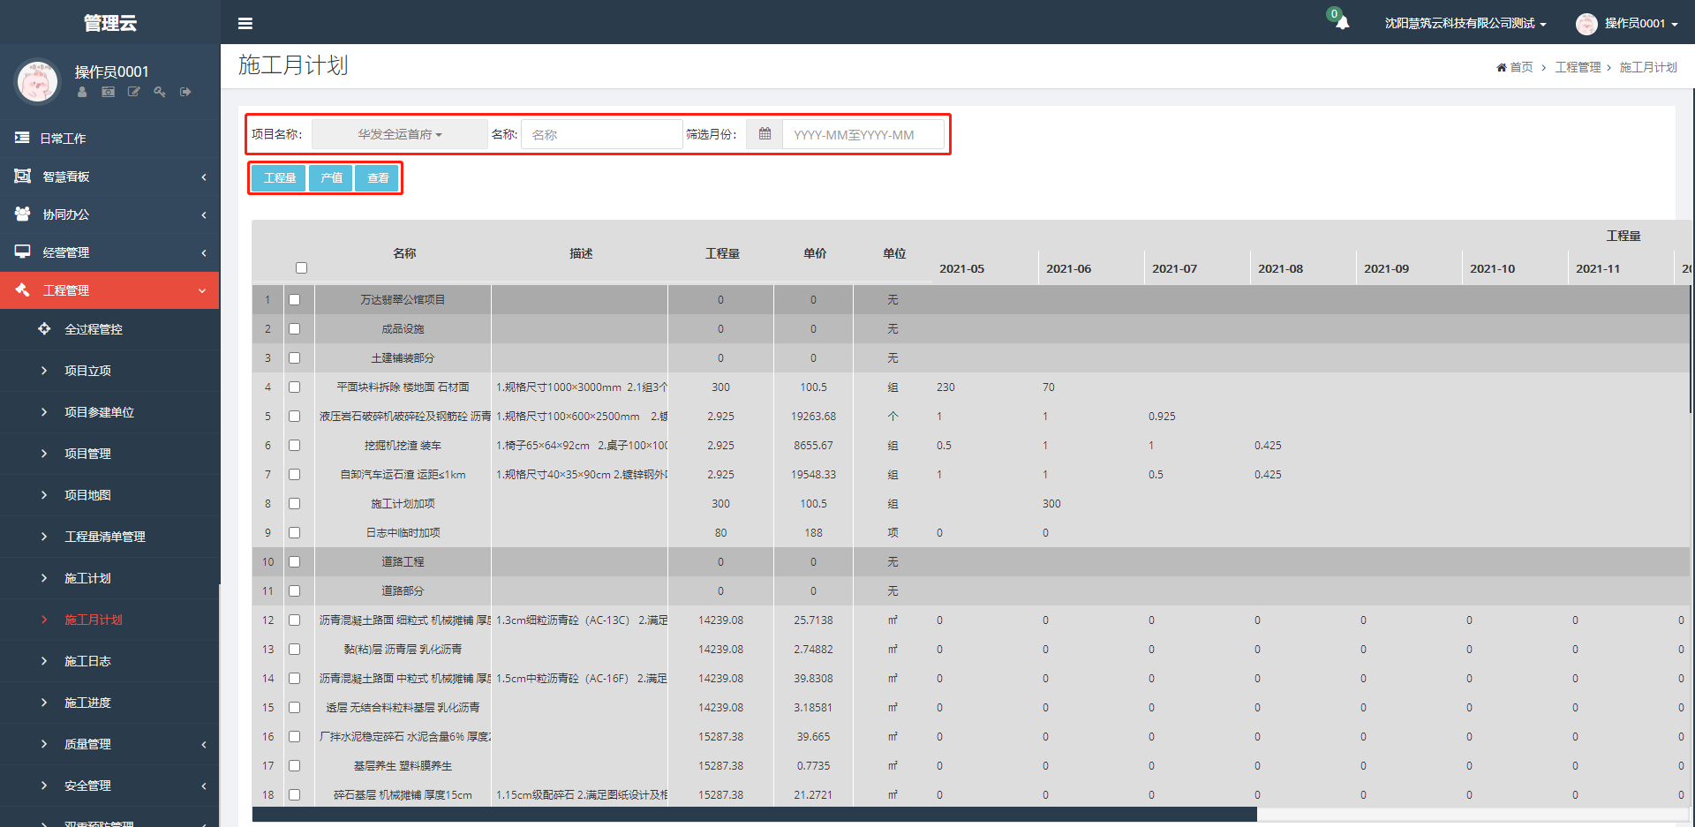Click the 日常工作 list icon
This screenshot has height=827, width=1695.
[22, 138]
